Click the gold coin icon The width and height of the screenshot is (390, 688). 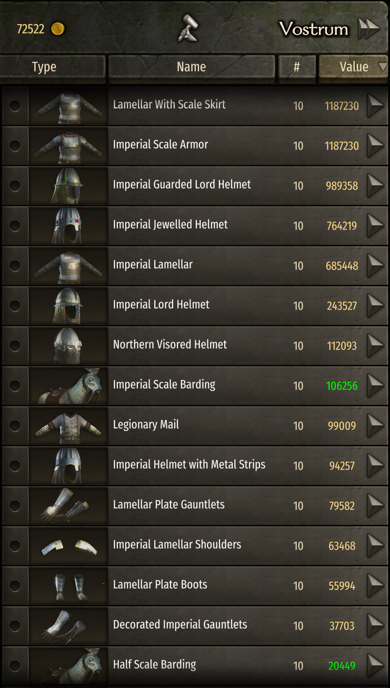click(x=57, y=29)
